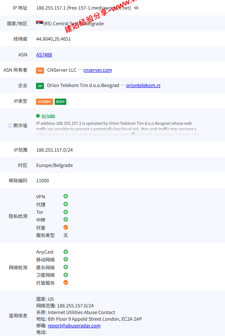Select the IP address 188.255.157.1 text
The height and width of the screenshot is (336, 225).
point(51,8)
